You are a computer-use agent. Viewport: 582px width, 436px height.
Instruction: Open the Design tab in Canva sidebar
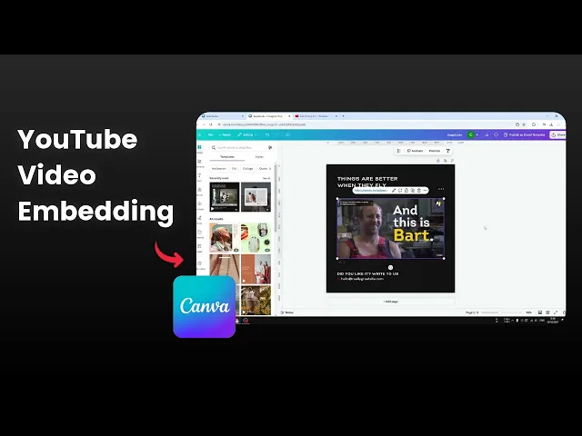(200, 149)
